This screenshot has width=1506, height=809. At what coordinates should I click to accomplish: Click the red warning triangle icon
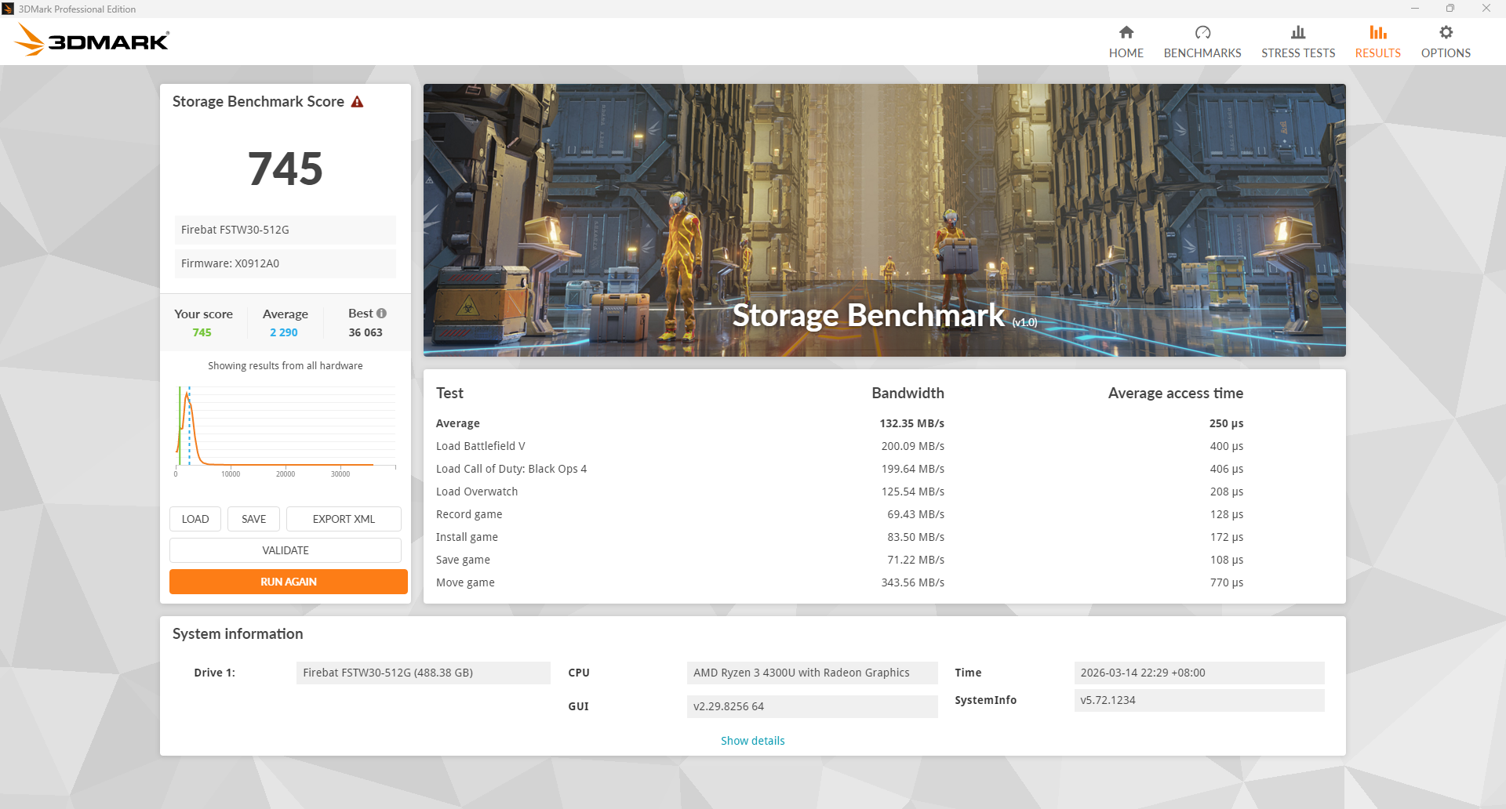tap(357, 102)
